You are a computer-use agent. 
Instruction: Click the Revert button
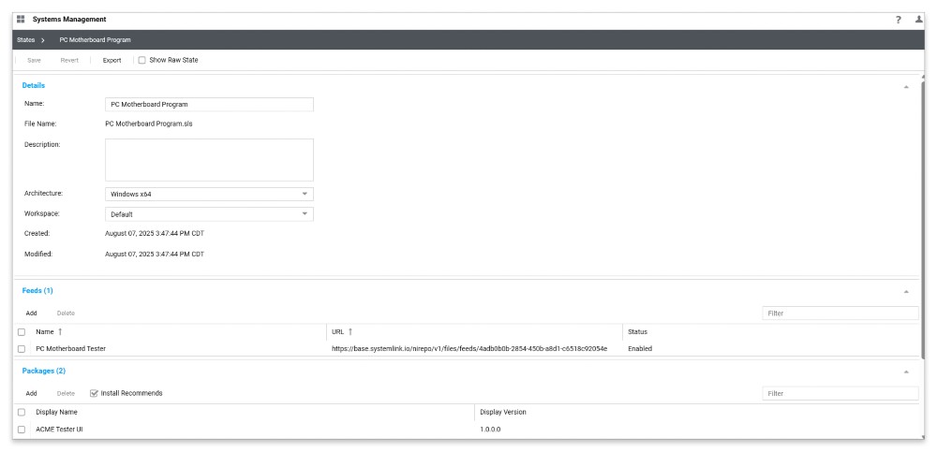[69, 60]
